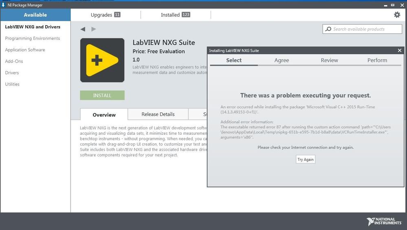Open the Release Details tab
The image size is (407, 230).
158,114
